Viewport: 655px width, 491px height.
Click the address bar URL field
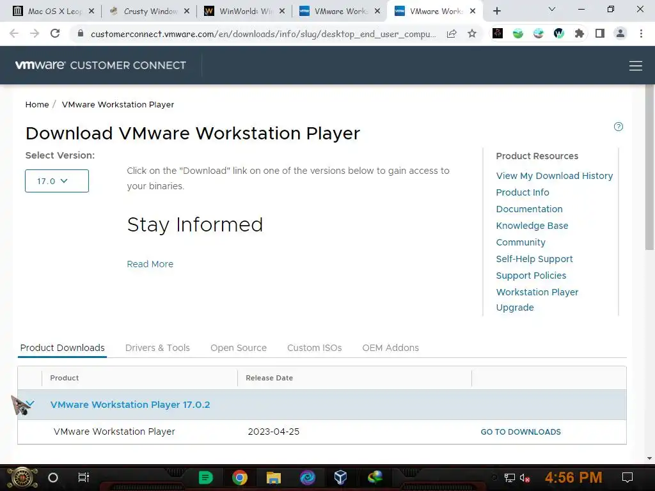[263, 34]
